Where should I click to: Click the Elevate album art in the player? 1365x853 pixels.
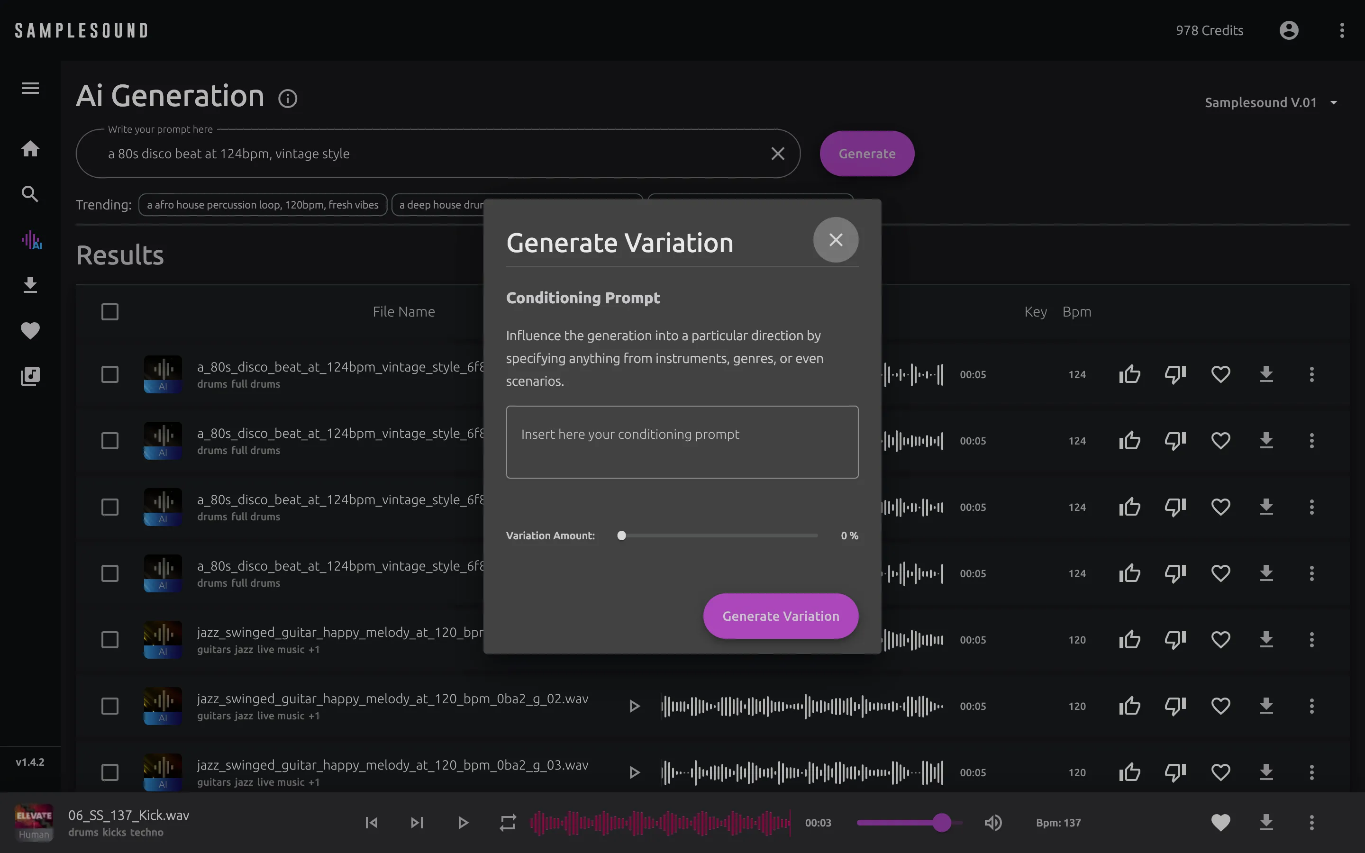[34, 823]
